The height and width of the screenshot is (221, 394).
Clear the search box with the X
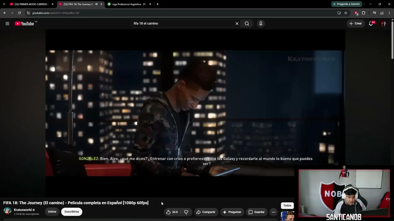tap(237, 24)
